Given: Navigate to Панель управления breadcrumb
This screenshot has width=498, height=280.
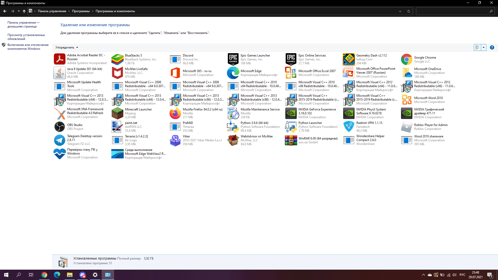Looking at the screenshot, I should tap(52, 11).
